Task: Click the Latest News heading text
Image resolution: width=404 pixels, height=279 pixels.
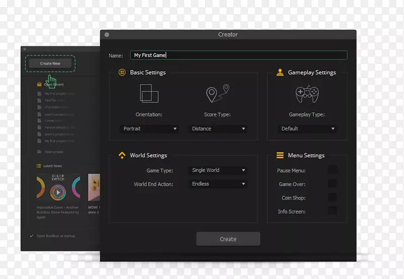Action: pyautogui.click(x=53, y=166)
